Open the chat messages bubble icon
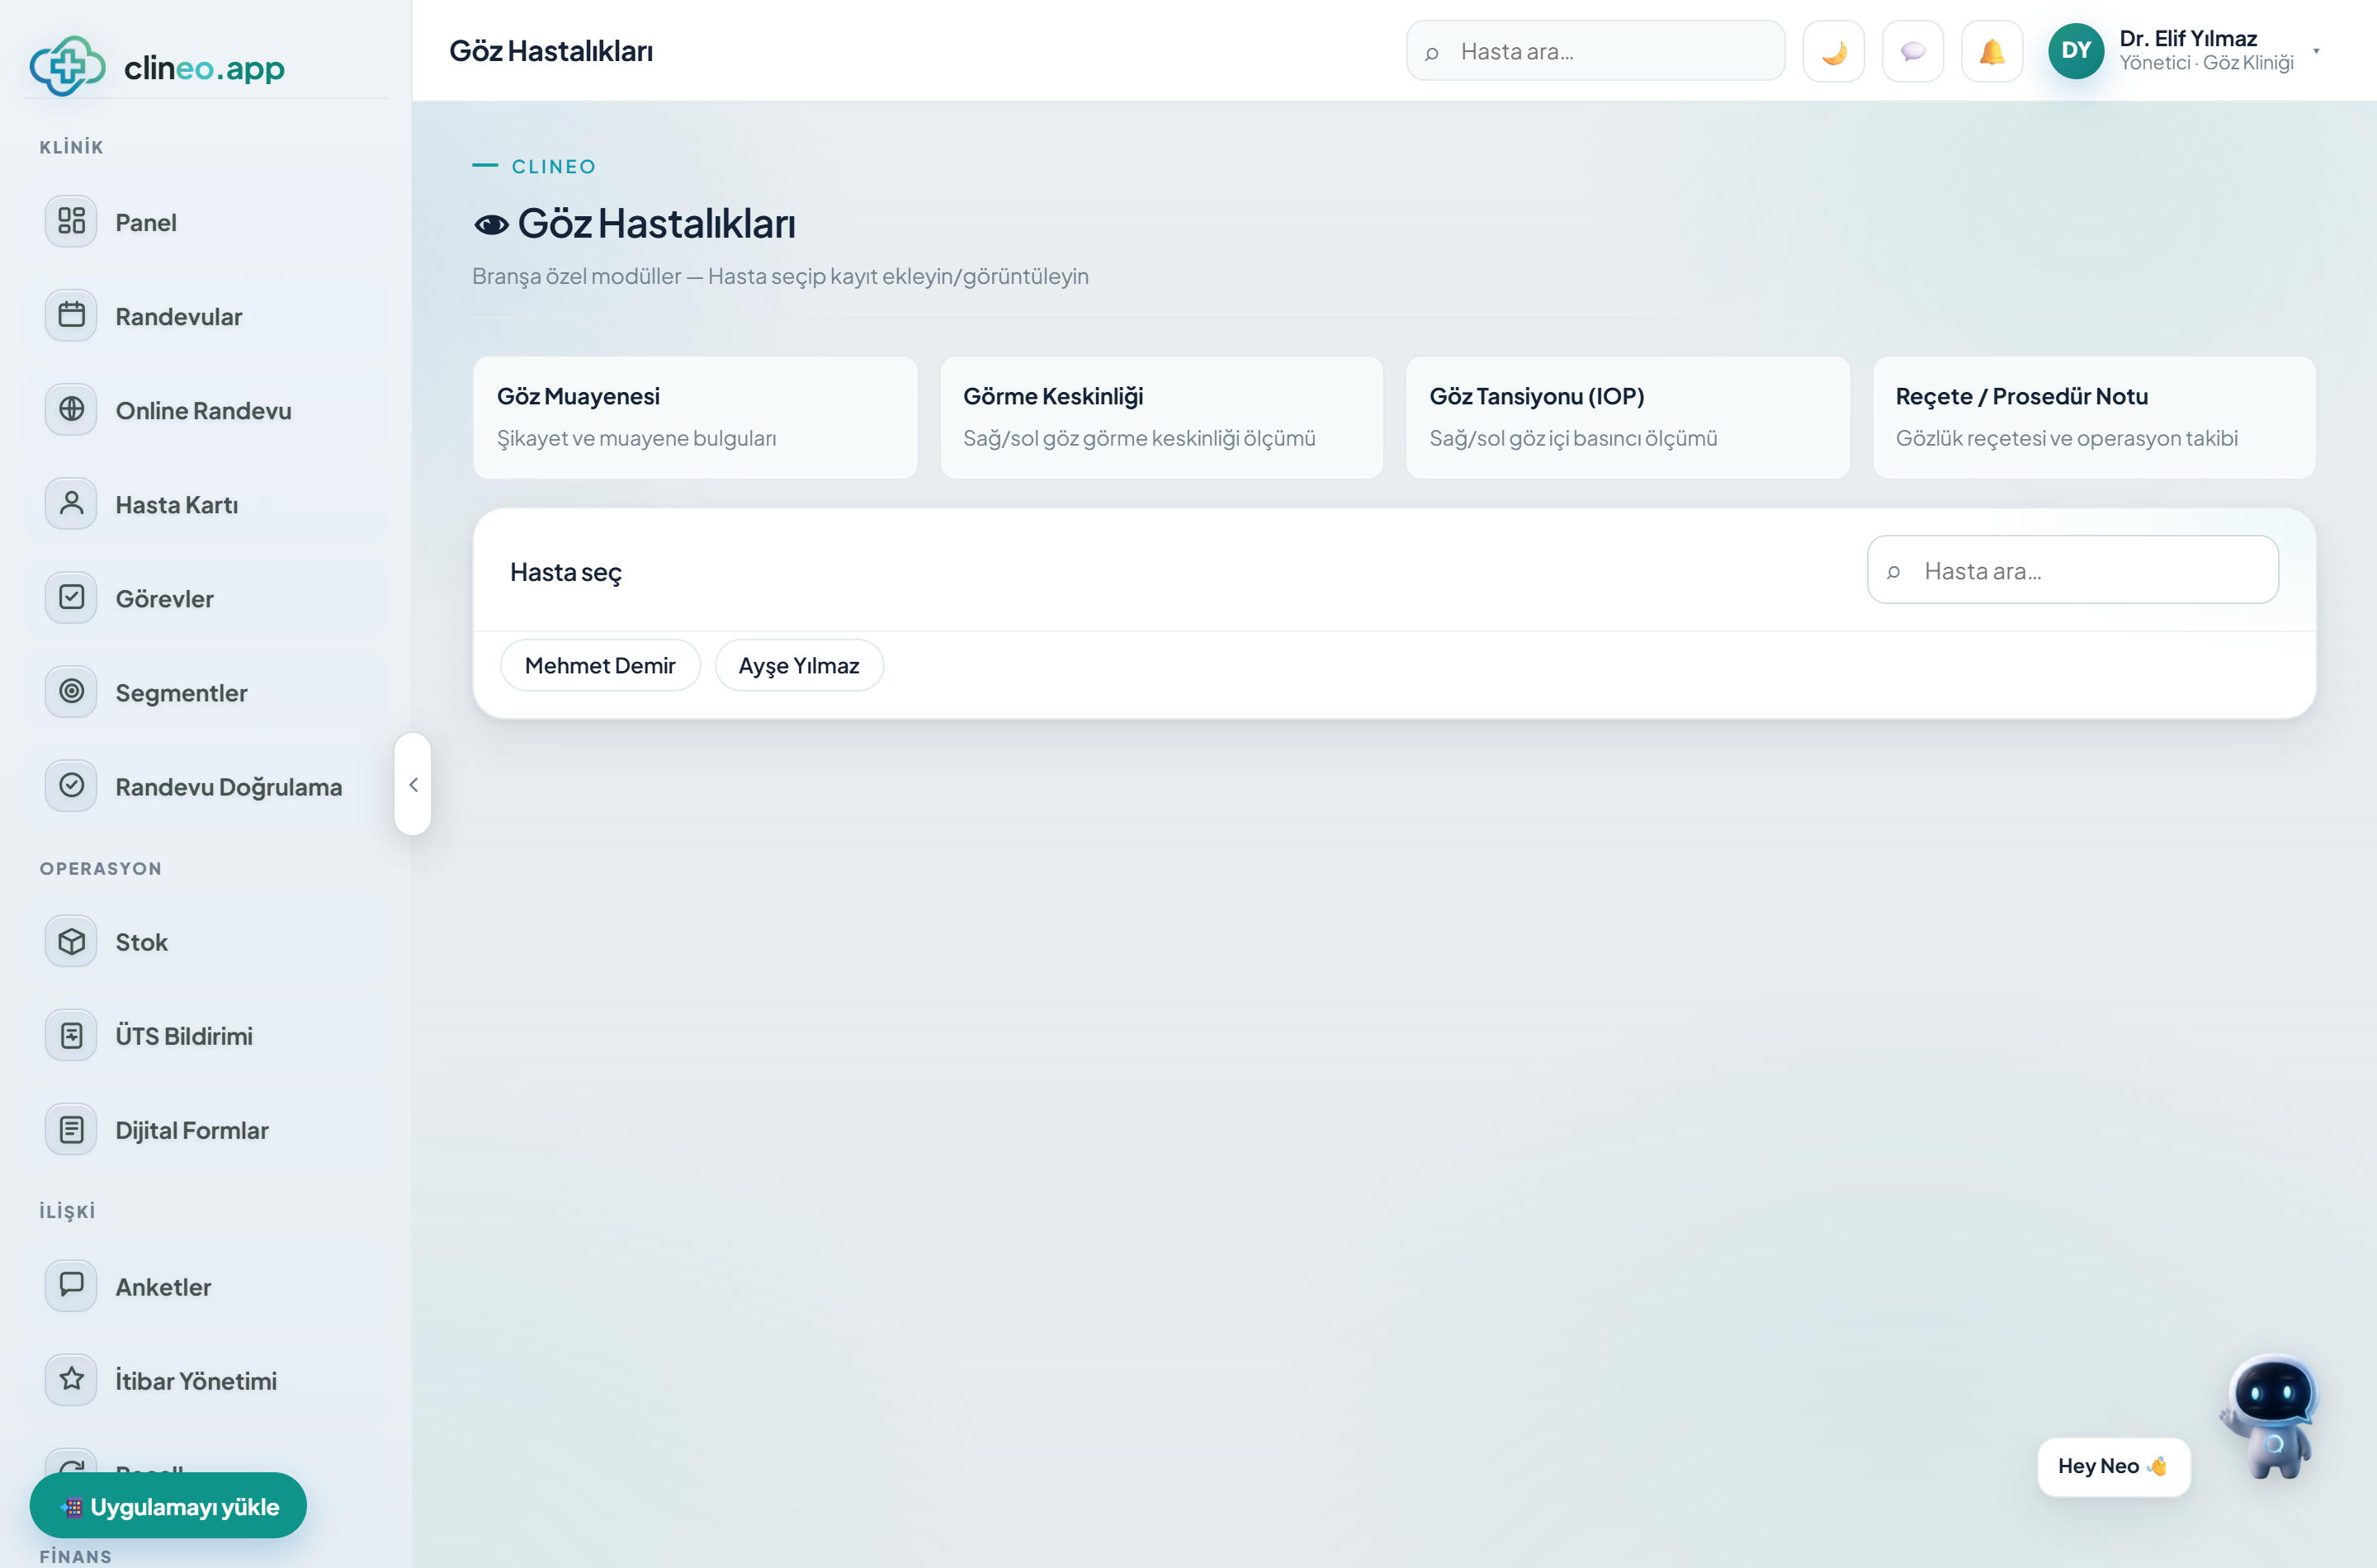The height and width of the screenshot is (1568, 2377). [x=1912, y=51]
